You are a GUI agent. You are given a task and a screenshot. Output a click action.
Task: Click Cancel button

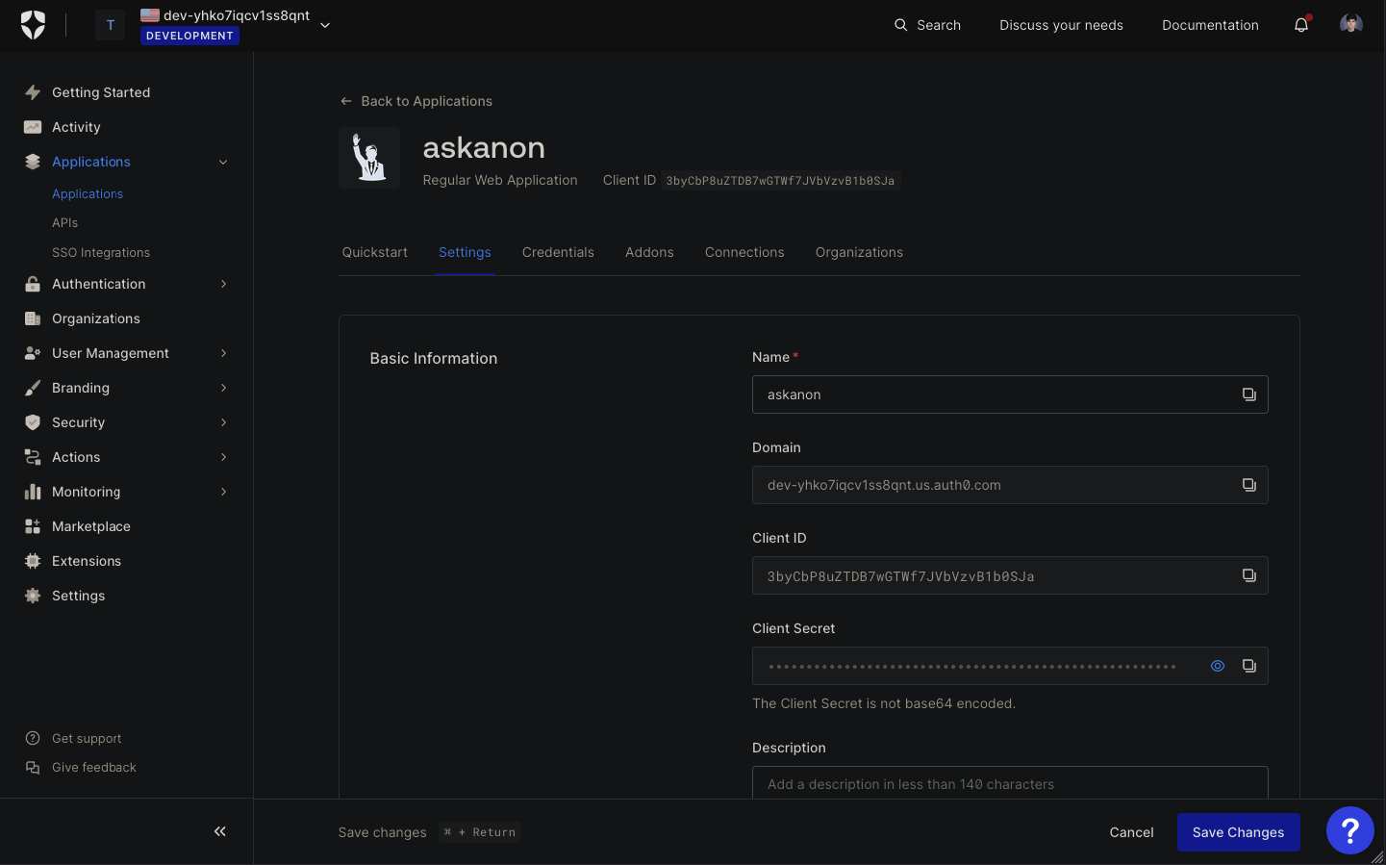pyautogui.click(x=1131, y=832)
